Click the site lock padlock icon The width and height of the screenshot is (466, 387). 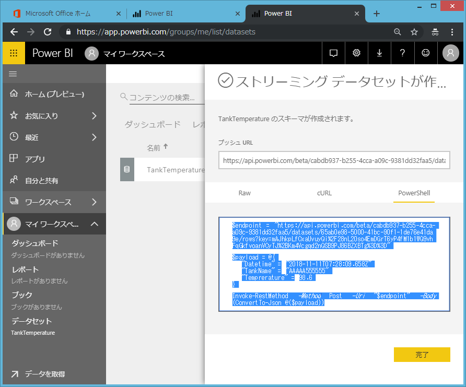tap(68, 32)
